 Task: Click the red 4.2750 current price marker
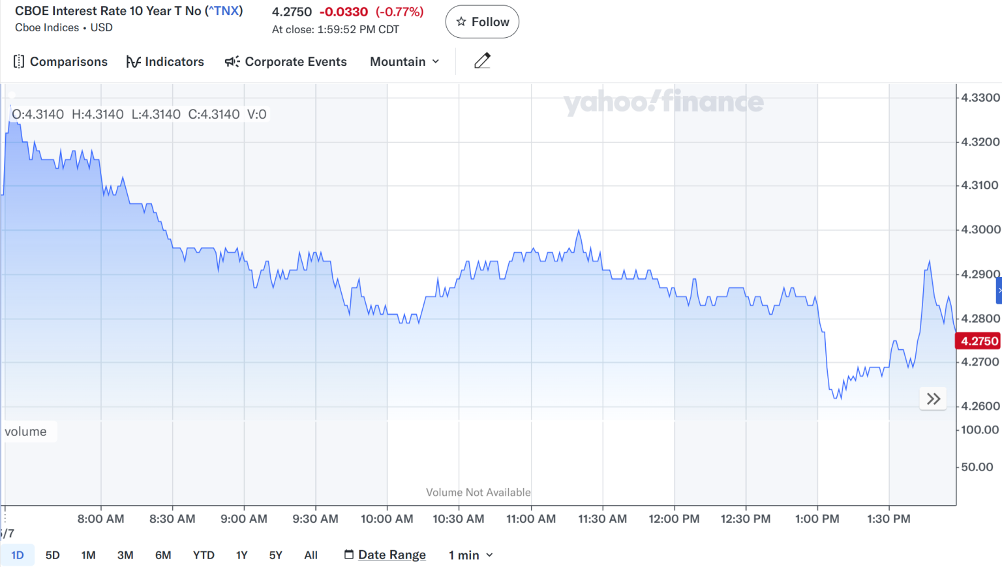pos(979,341)
